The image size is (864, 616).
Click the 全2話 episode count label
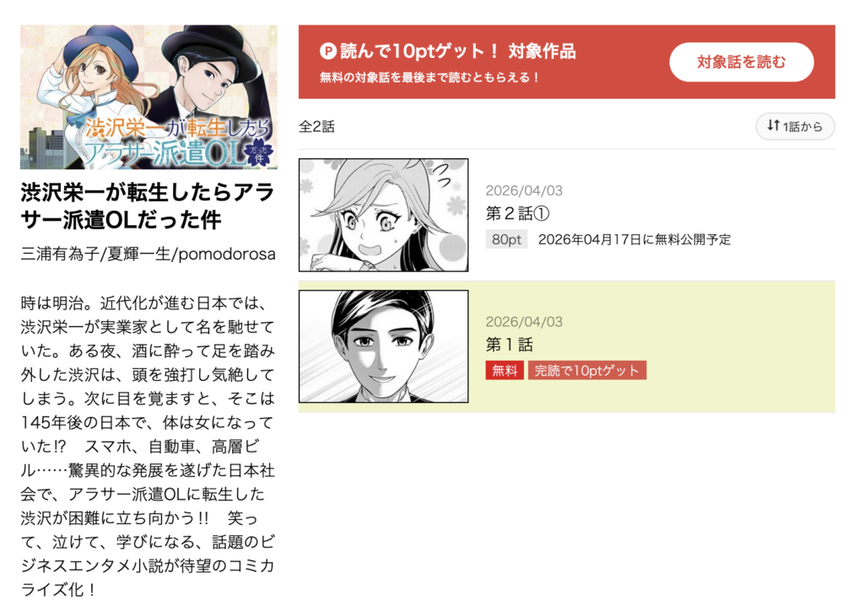[317, 126]
